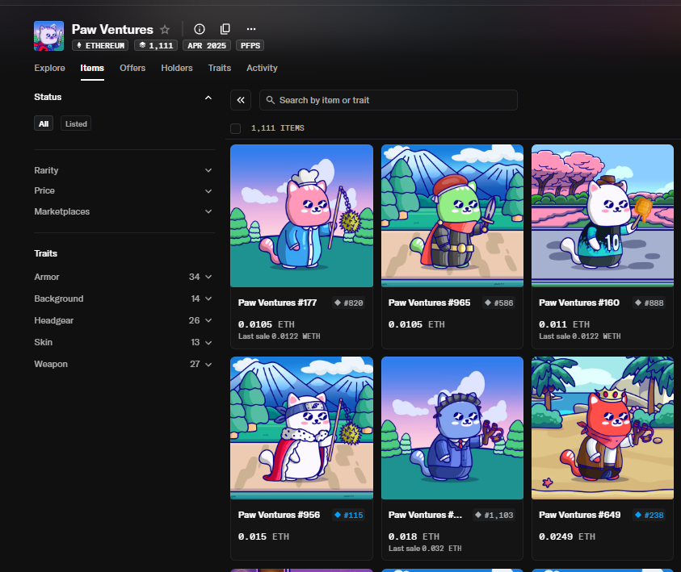Open Paw Ventures #177 title link
The width and height of the screenshot is (681, 572).
coord(277,303)
